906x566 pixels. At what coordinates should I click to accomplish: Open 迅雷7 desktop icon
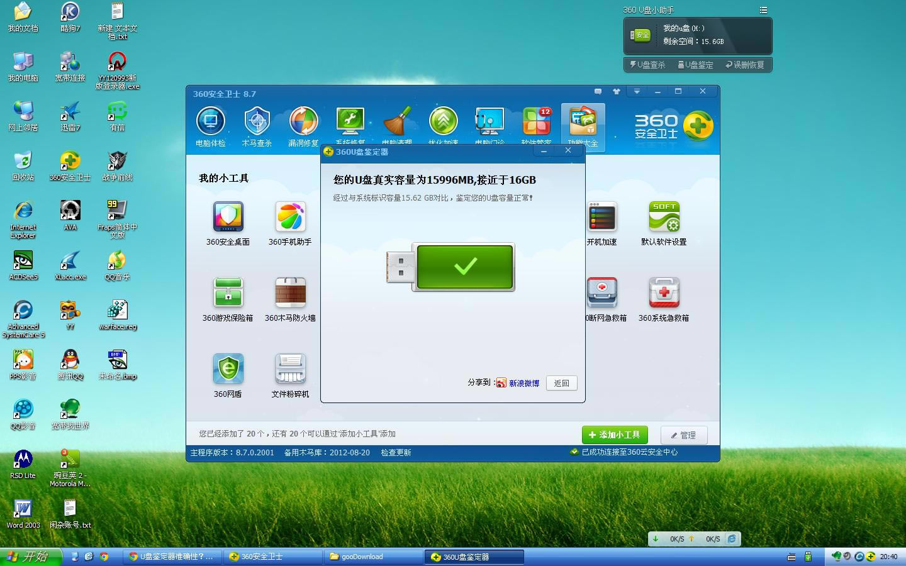70,116
